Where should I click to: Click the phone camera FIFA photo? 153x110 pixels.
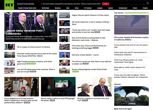click(58, 87)
